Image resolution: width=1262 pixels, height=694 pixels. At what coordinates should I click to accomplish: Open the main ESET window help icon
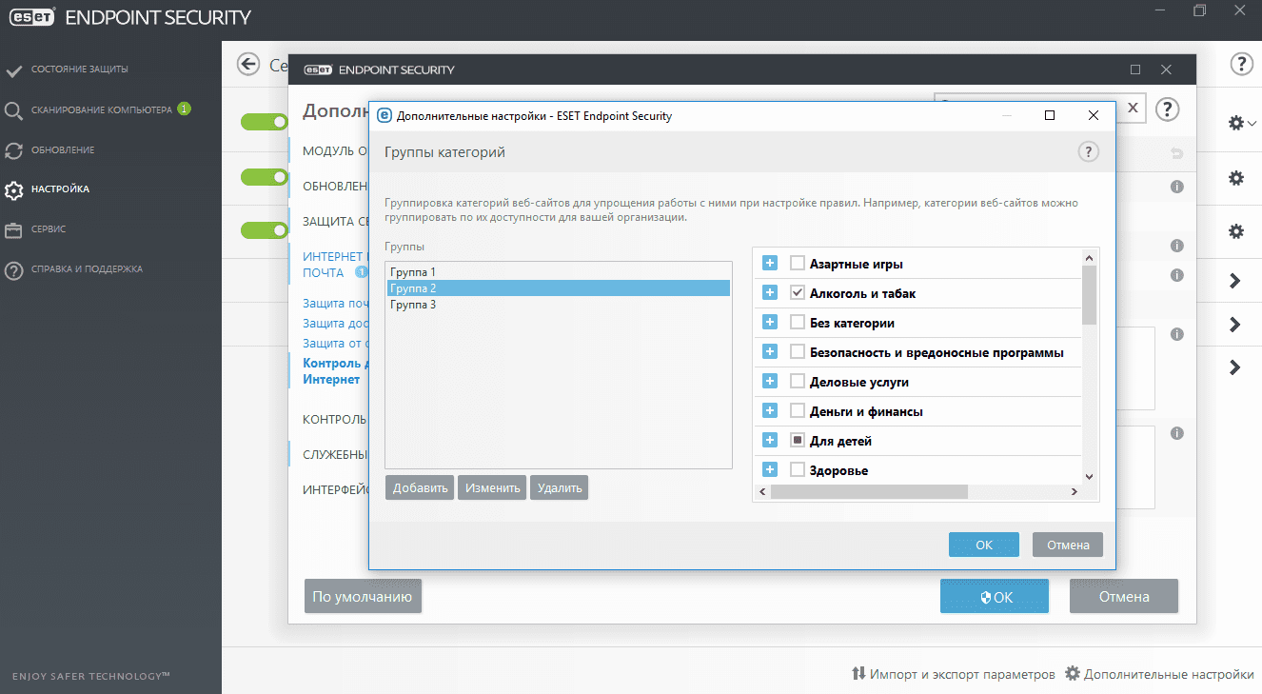click(x=1241, y=64)
